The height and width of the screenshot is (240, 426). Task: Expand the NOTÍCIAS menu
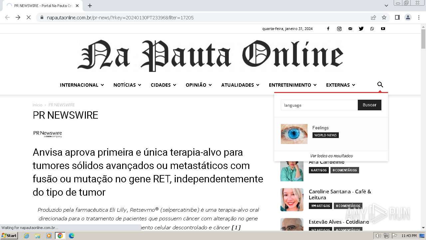127,85
